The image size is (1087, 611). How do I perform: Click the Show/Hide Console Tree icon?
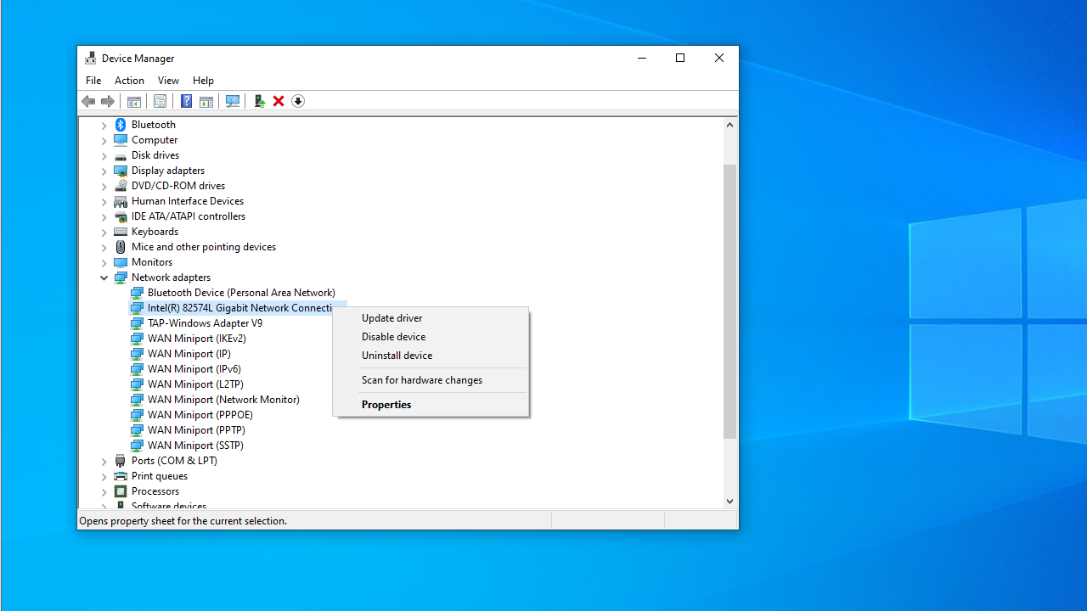pyautogui.click(x=134, y=101)
